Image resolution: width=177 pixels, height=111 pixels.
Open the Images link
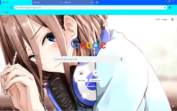164,19
